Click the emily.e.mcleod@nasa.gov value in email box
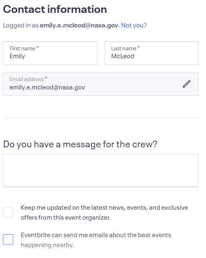Image resolution: width=206 pixels, height=258 pixels. 47,87
